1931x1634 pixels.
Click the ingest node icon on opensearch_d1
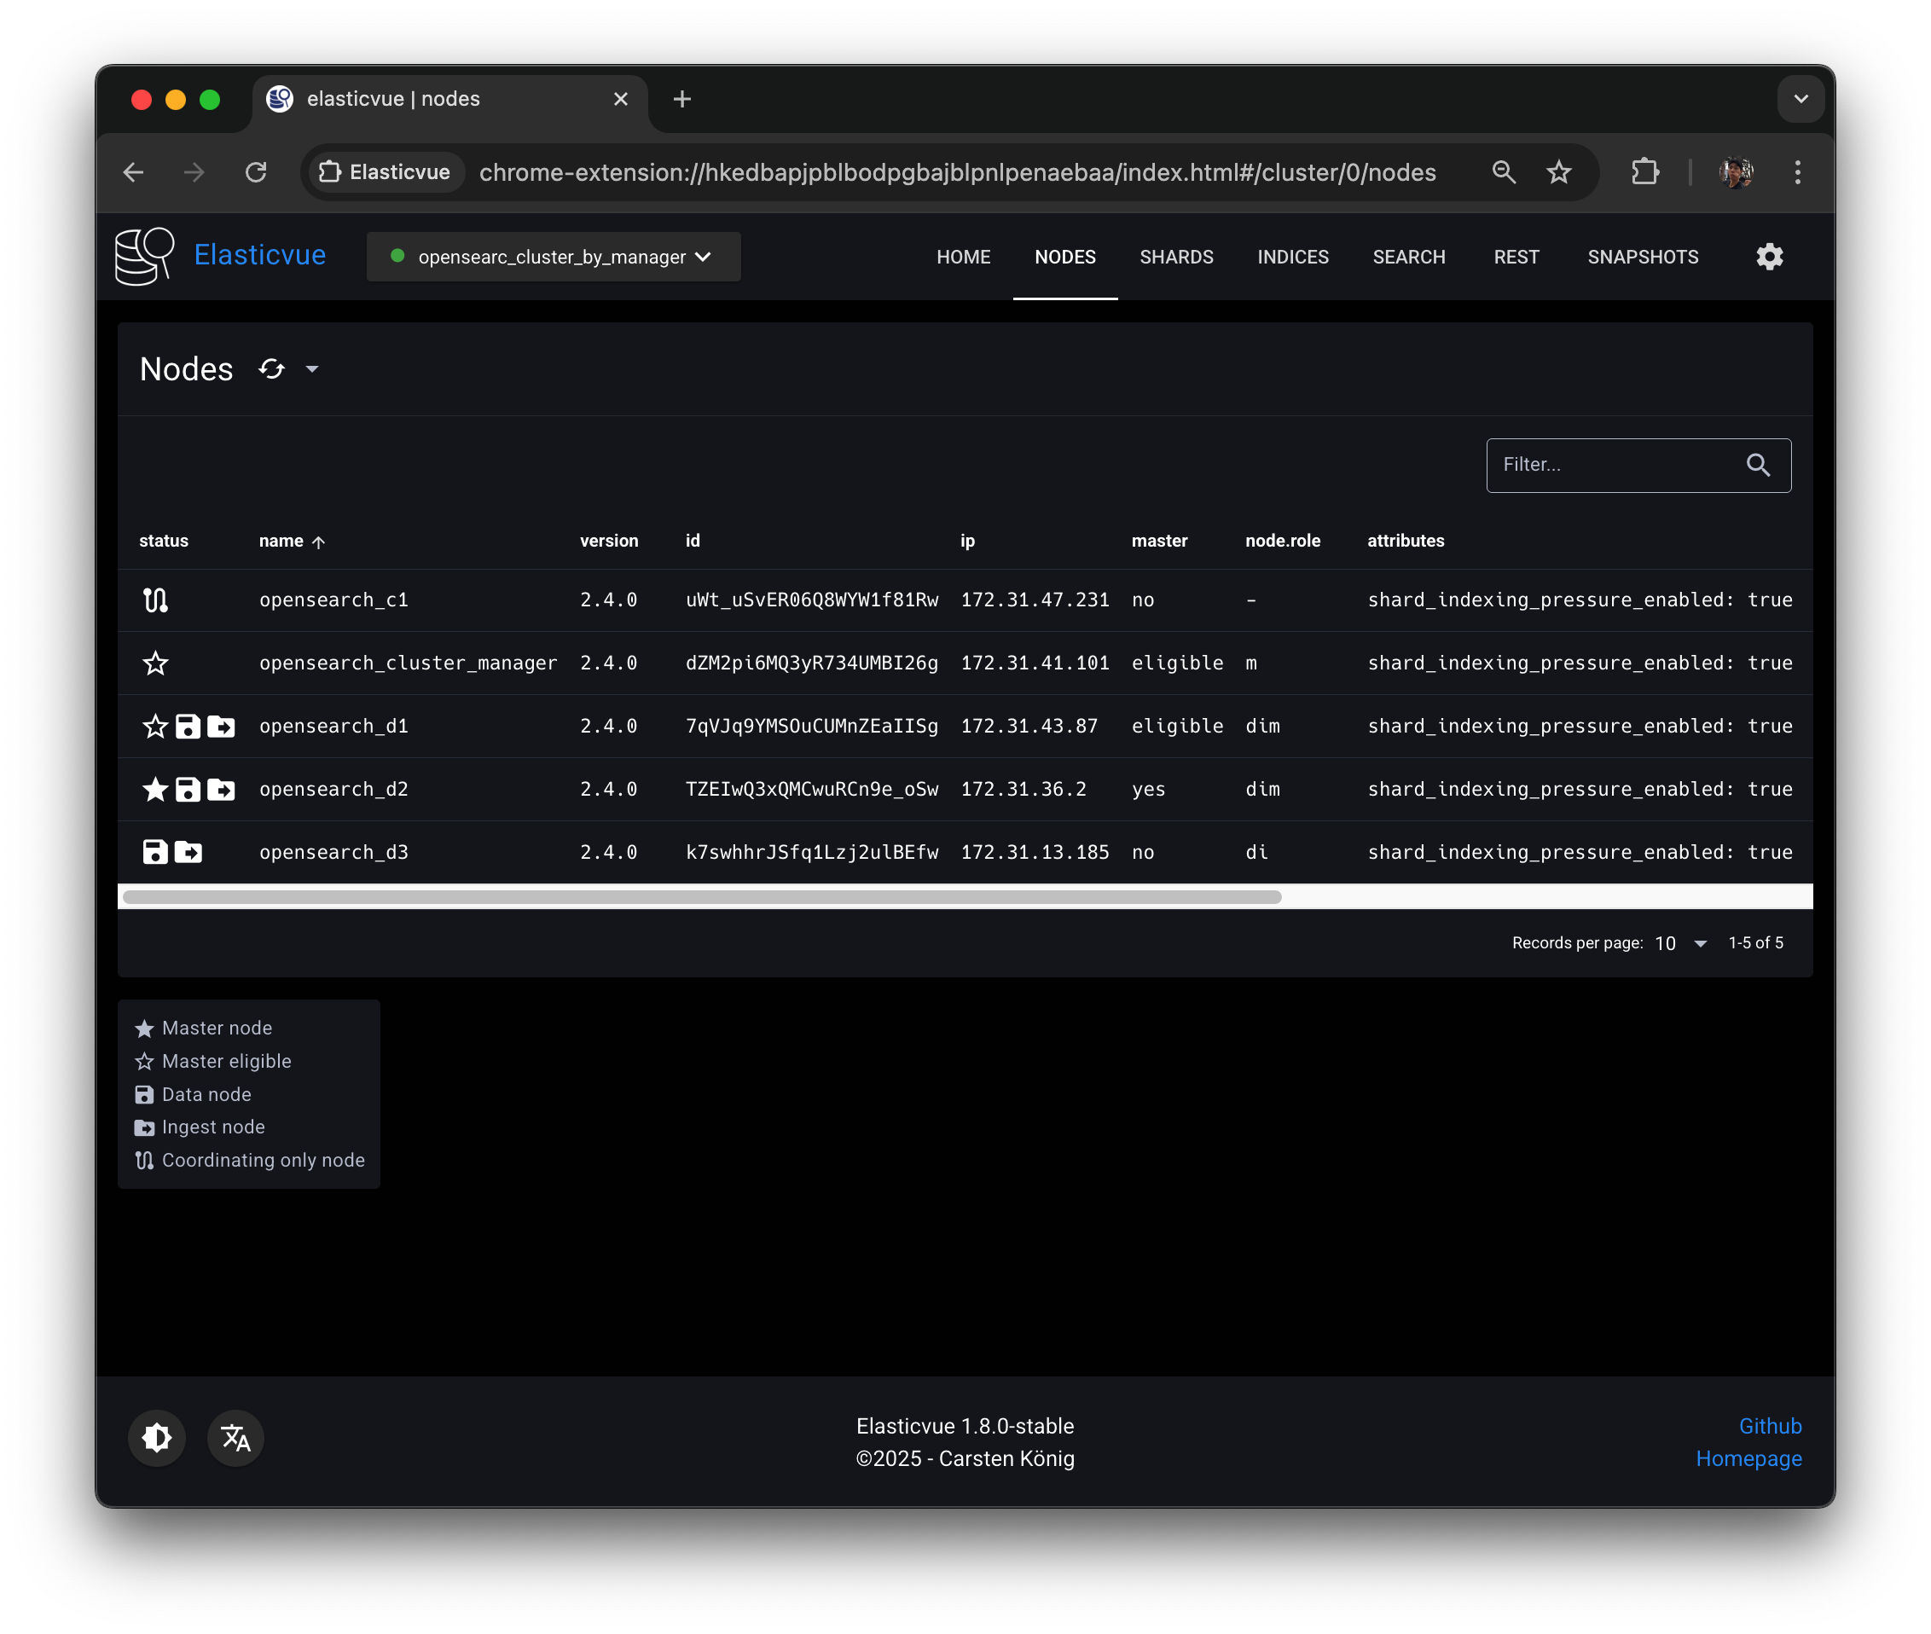tap(221, 727)
